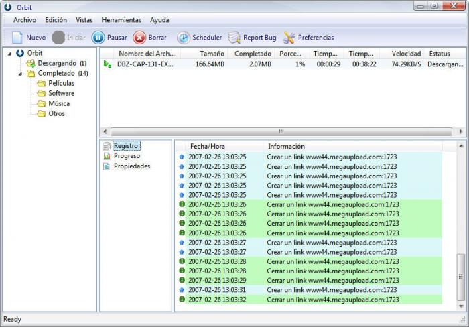The height and width of the screenshot is (327, 469).
Task: Open the Propiedades panel
Action: [x=131, y=166]
